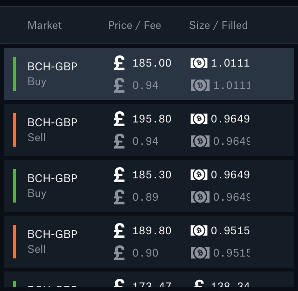Click the Bitcoin Cash icon beside size 1.0111
The image size is (298, 291).
point(199,63)
